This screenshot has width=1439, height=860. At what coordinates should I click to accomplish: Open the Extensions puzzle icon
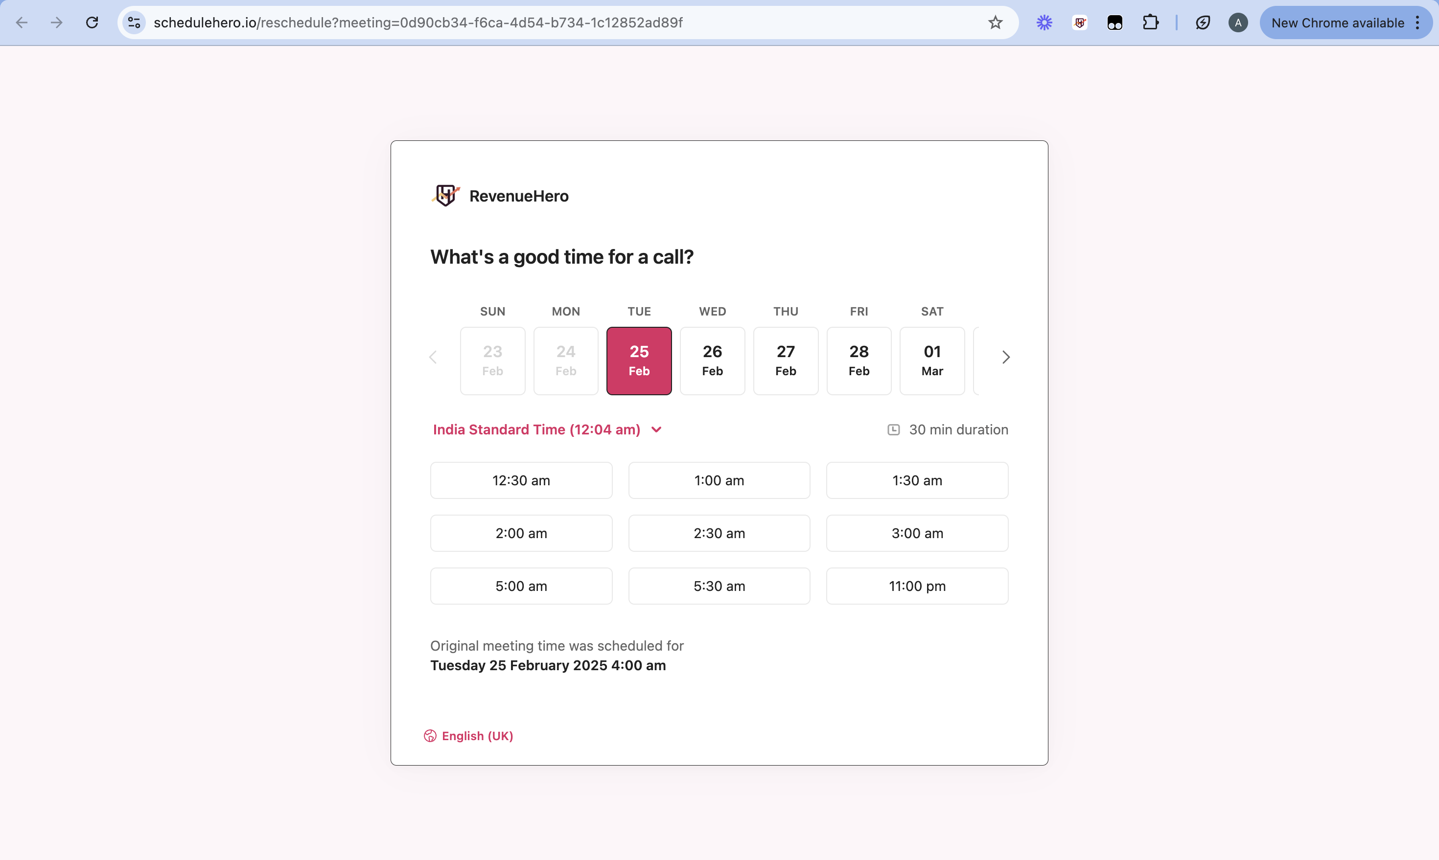pyautogui.click(x=1150, y=23)
